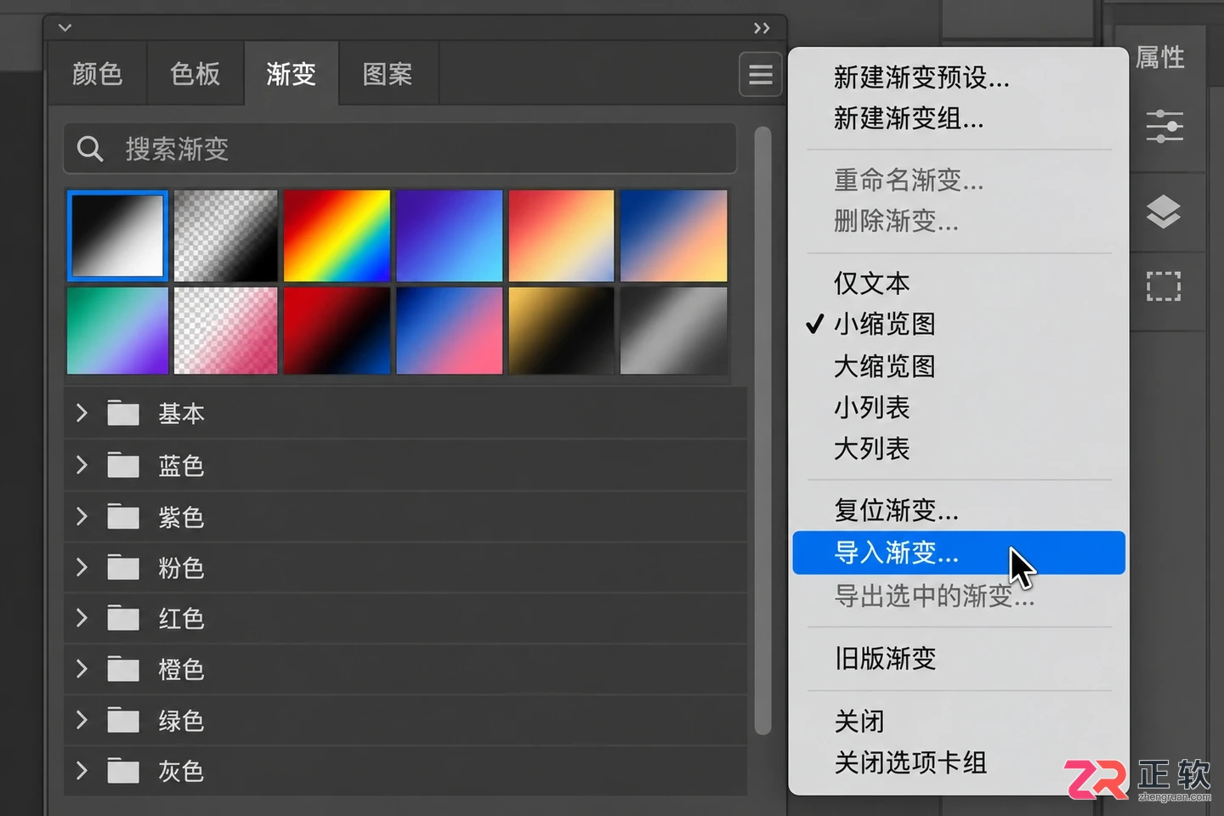
Task: Click the 搜索渐变 search field
Action: pyautogui.click(x=399, y=150)
